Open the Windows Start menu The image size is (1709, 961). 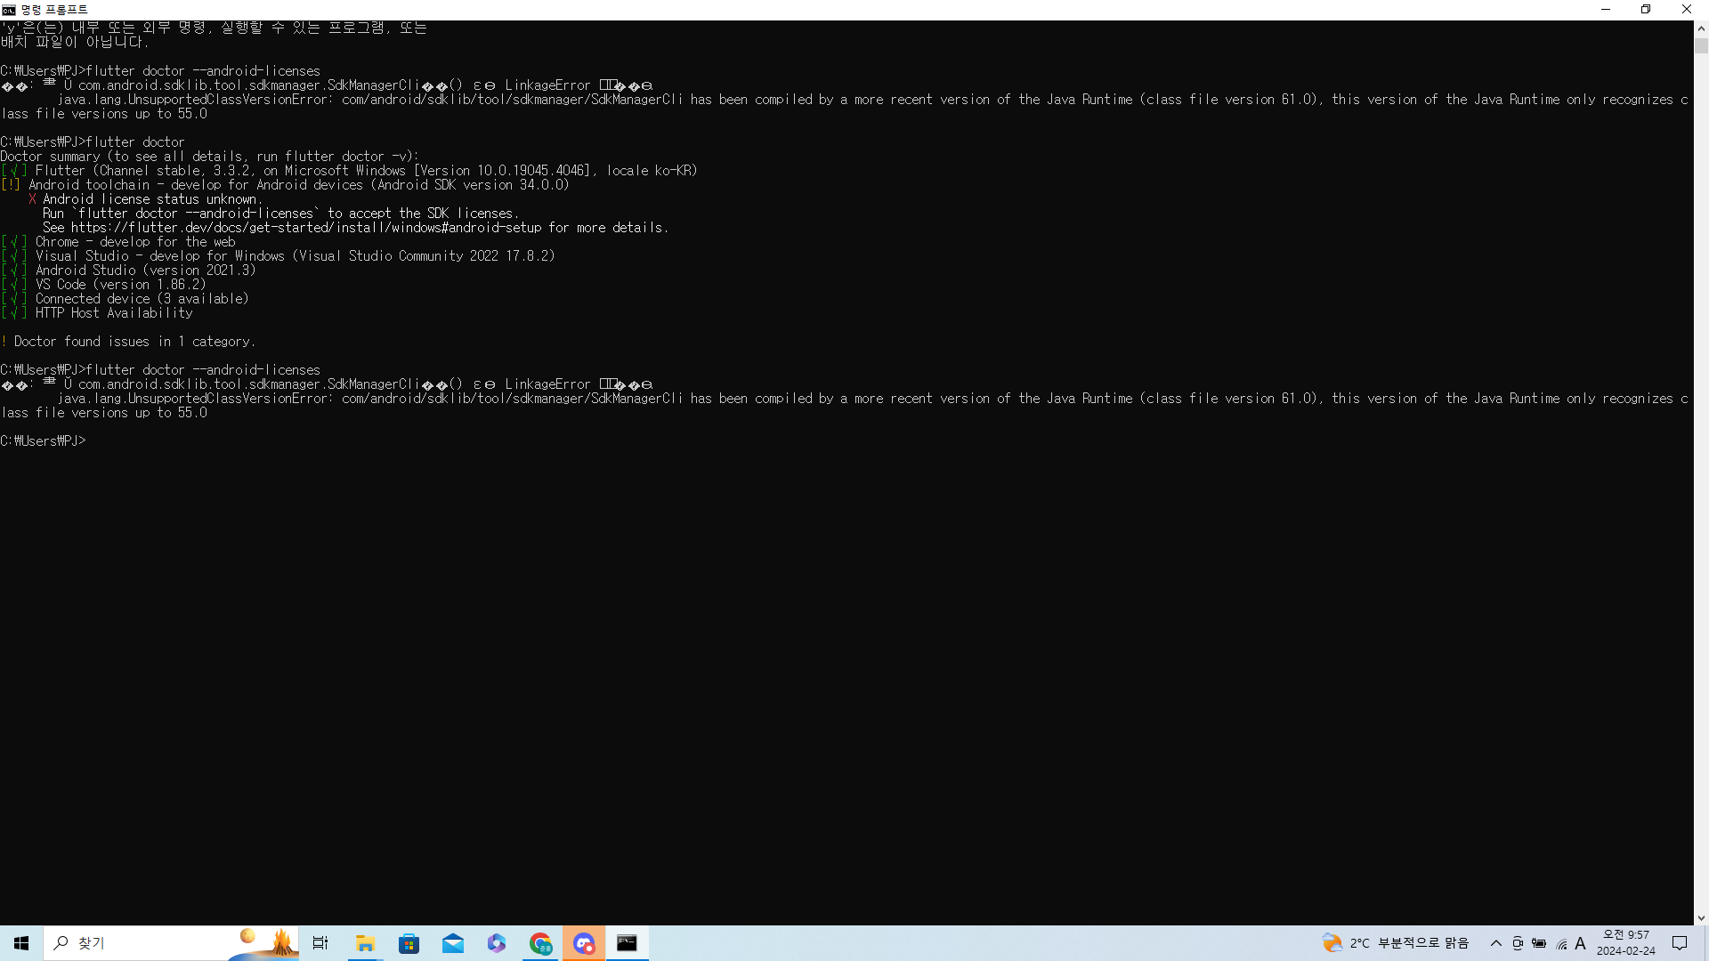[x=21, y=943]
